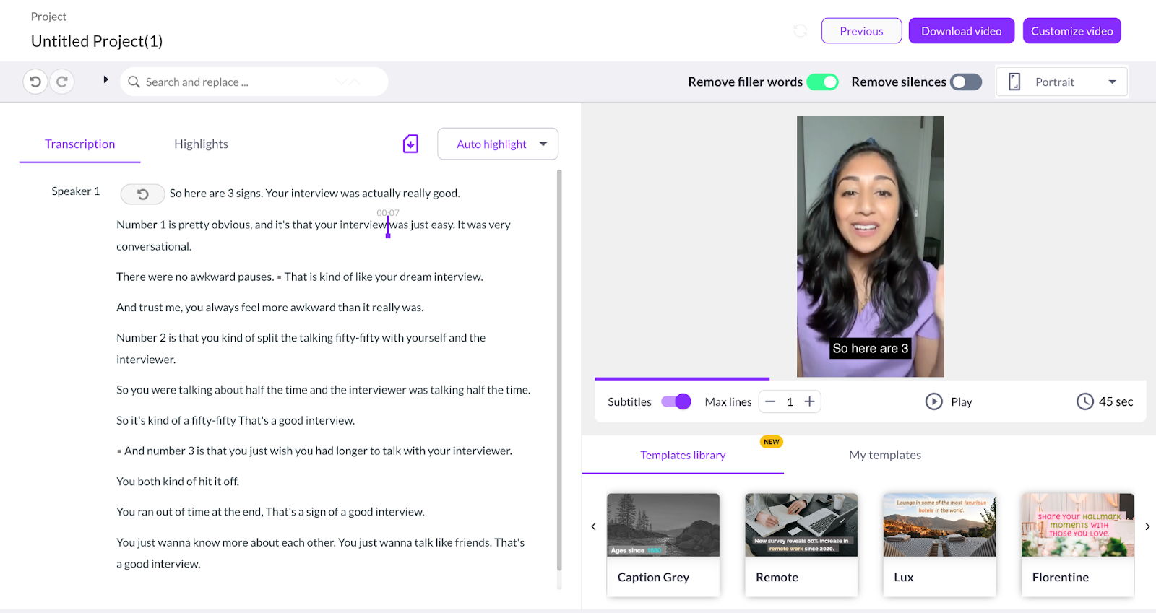This screenshot has height=613, width=1156.
Task: Click the refresh icon left of Previous
Action: click(801, 30)
